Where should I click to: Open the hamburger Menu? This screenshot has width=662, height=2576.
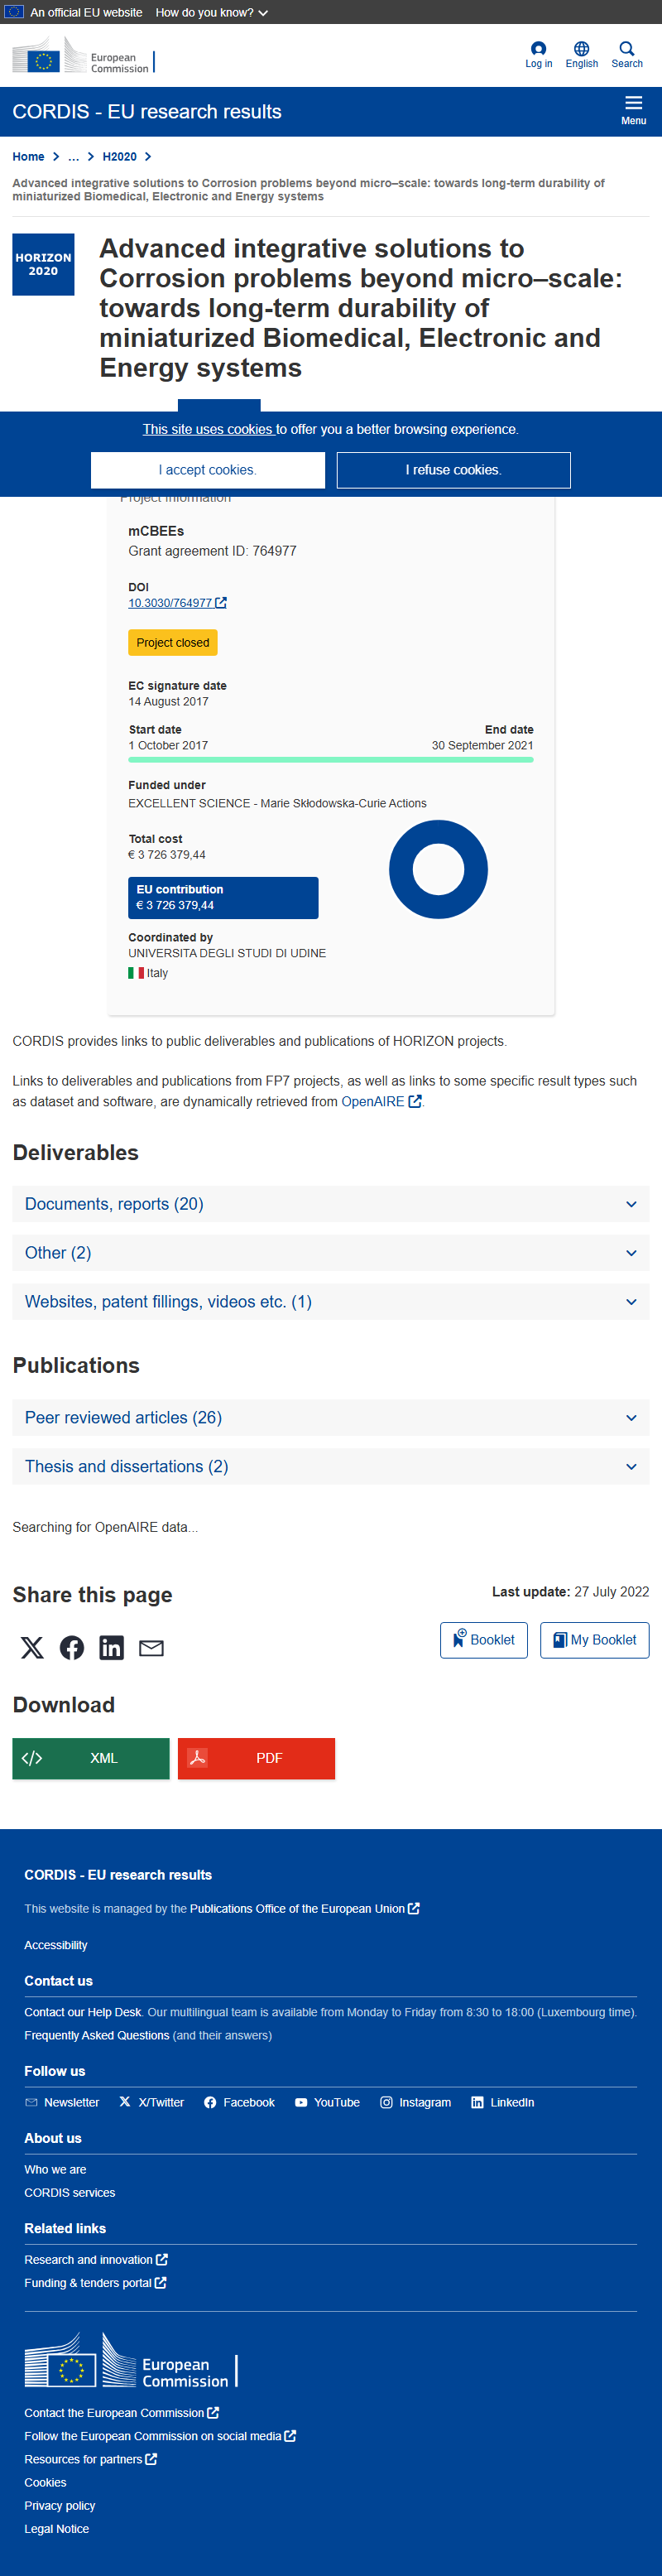633,111
